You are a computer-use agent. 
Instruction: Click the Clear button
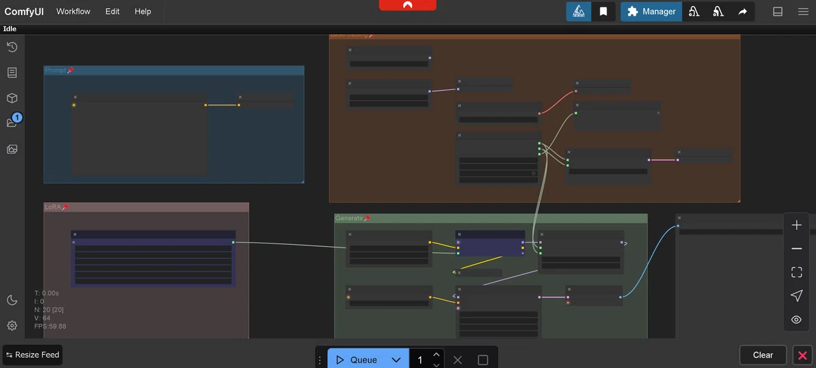[x=763, y=354]
